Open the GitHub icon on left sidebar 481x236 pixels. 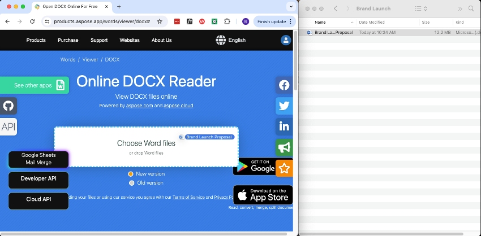coord(8,106)
